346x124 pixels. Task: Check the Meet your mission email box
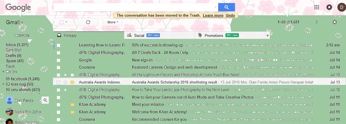coord(59,105)
